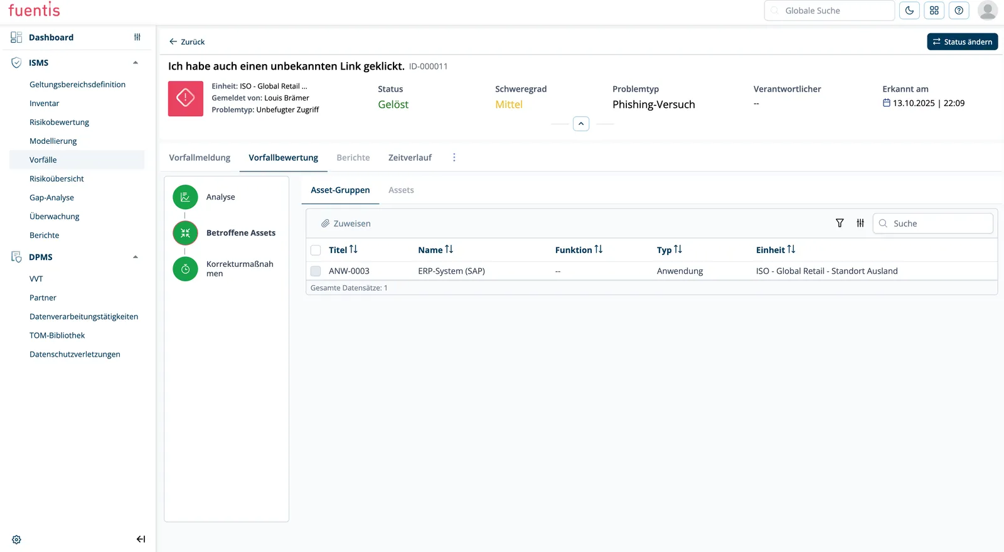Click the Anwendung type cell

coord(680,271)
